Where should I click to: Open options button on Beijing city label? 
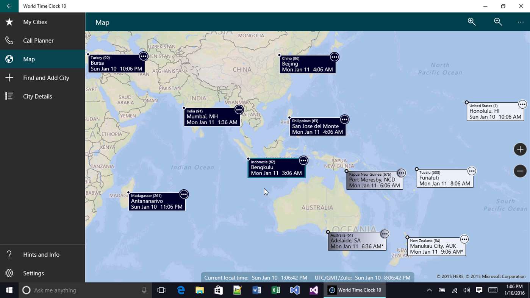pyautogui.click(x=334, y=57)
